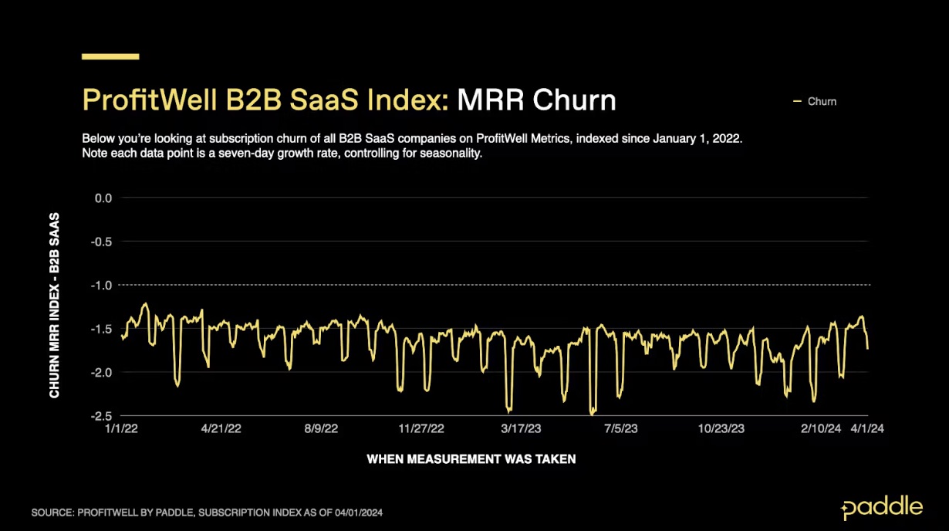The width and height of the screenshot is (949, 531).
Task: Select the -0.5 y-axis label
Action: click(101, 242)
